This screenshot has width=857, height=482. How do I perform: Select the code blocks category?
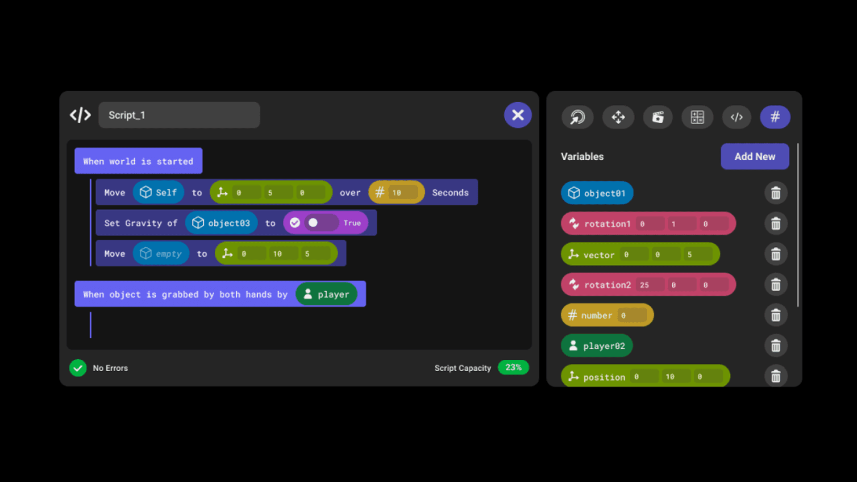736,117
